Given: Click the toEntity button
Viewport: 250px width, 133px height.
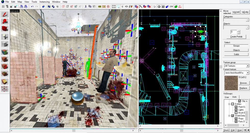Looking at the screenshot, I should [x=245, y=12].
